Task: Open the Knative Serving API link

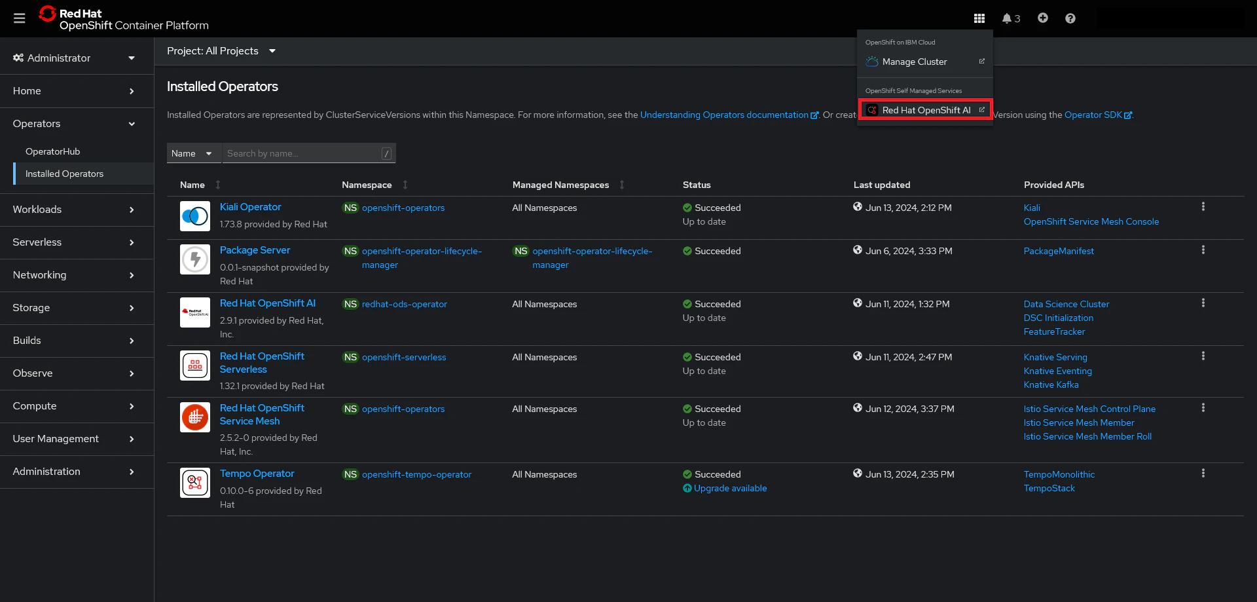Action: 1055,357
